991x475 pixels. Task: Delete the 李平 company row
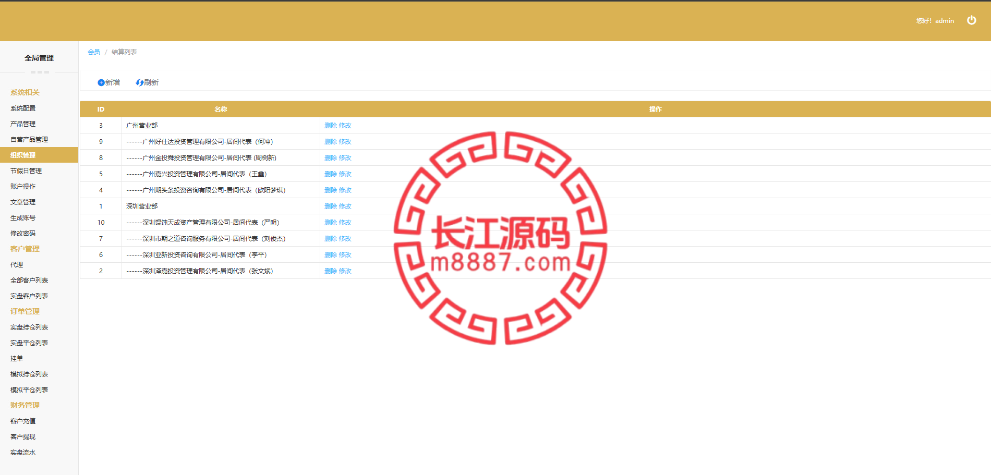[331, 255]
